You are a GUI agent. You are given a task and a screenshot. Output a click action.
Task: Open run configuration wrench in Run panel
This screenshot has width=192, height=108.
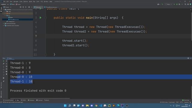point(4,64)
